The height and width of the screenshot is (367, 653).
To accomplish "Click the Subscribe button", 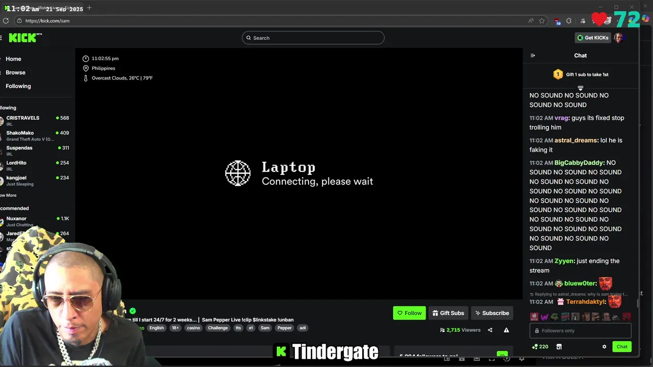I will pos(492,313).
